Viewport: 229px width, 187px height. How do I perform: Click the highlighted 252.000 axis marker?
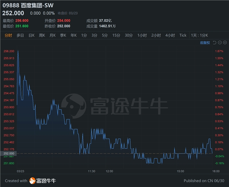[x=8, y=153]
